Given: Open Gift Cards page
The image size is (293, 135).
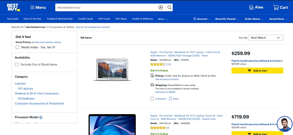Looking at the screenshot, I should pyautogui.click(x=104, y=19).
